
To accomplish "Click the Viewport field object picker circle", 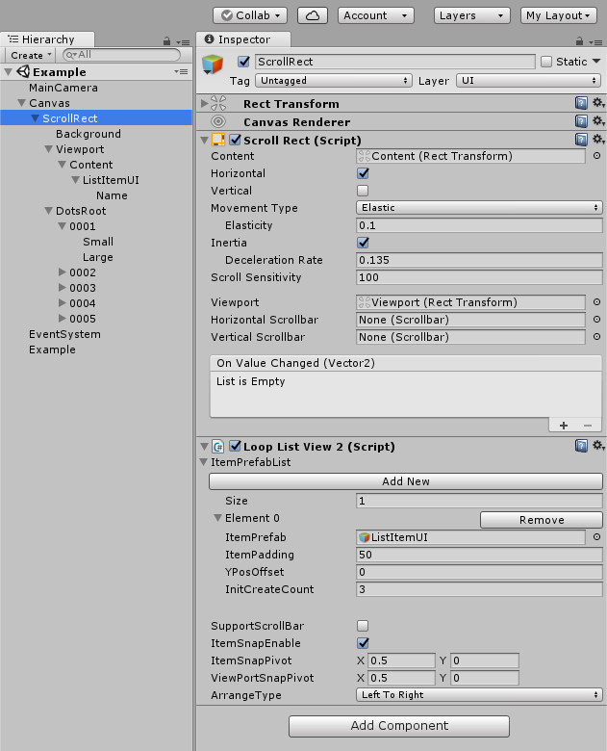I will pos(597,302).
